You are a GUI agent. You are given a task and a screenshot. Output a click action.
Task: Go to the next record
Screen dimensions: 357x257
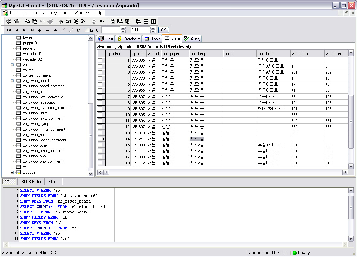point(24,30)
